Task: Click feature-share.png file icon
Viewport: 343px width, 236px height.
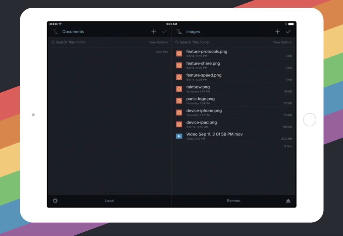Action: [179, 65]
